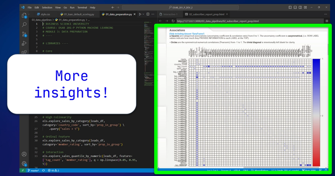The height and width of the screenshot is (176, 335).
Task: Open the View menu
Action: tap(58, 8)
